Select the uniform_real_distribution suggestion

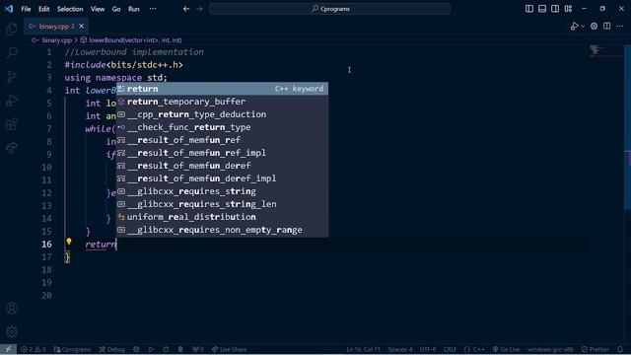pyautogui.click(x=222, y=217)
